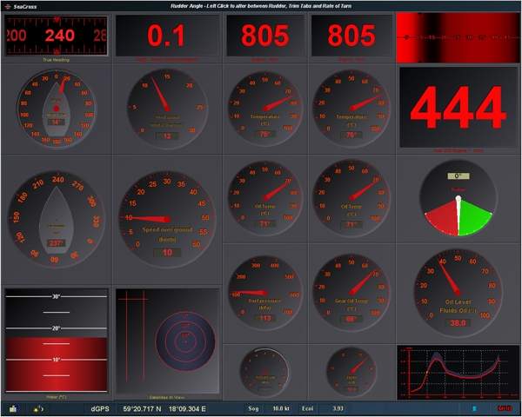Open the Oil Level Fluids gauge
The height and width of the screenshot is (417, 522).
[x=457, y=290]
